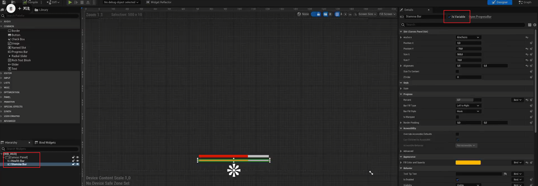
Task: Toggle the Details property matrix grid icon
Action: pyautogui.click(x=530, y=25)
